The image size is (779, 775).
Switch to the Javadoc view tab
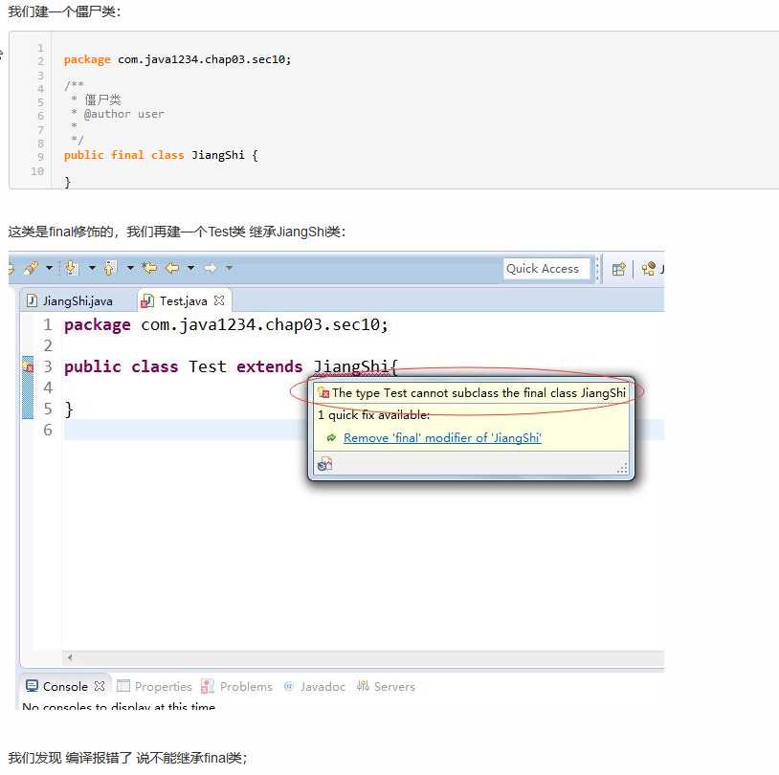pyautogui.click(x=314, y=687)
